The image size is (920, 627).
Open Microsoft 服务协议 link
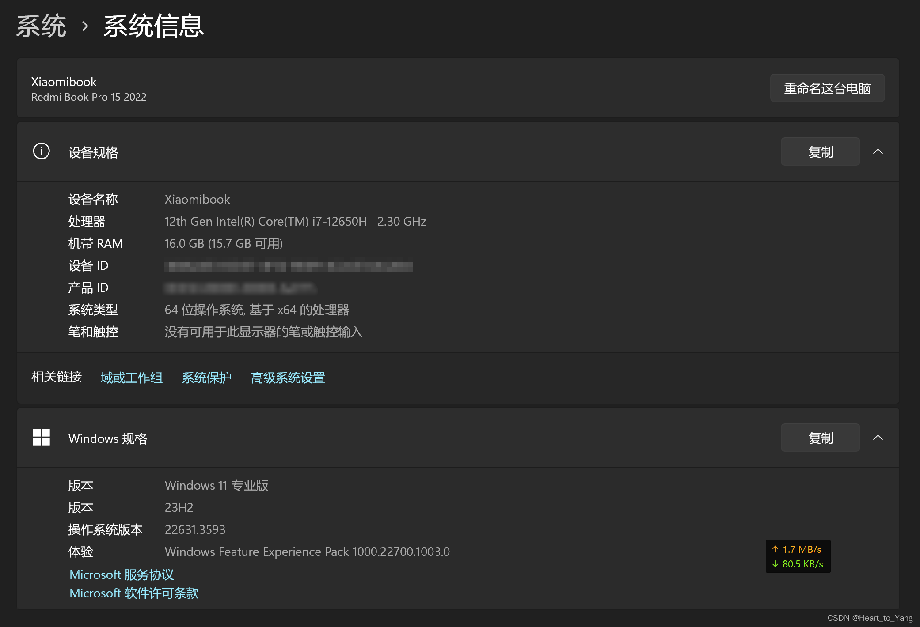[122, 574]
